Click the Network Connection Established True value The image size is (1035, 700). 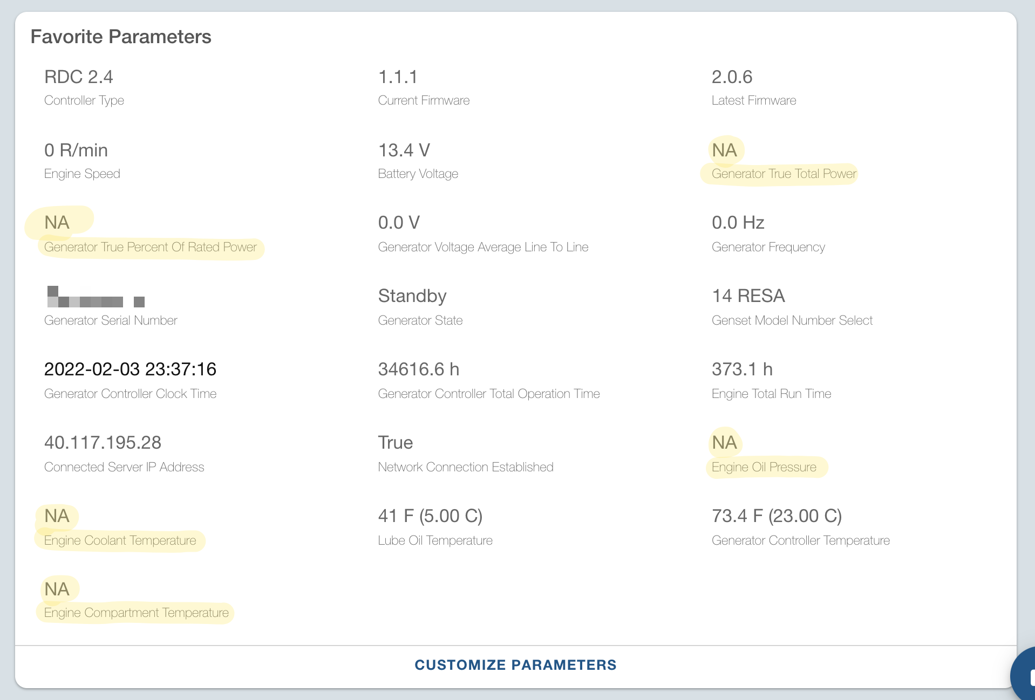point(395,442)
